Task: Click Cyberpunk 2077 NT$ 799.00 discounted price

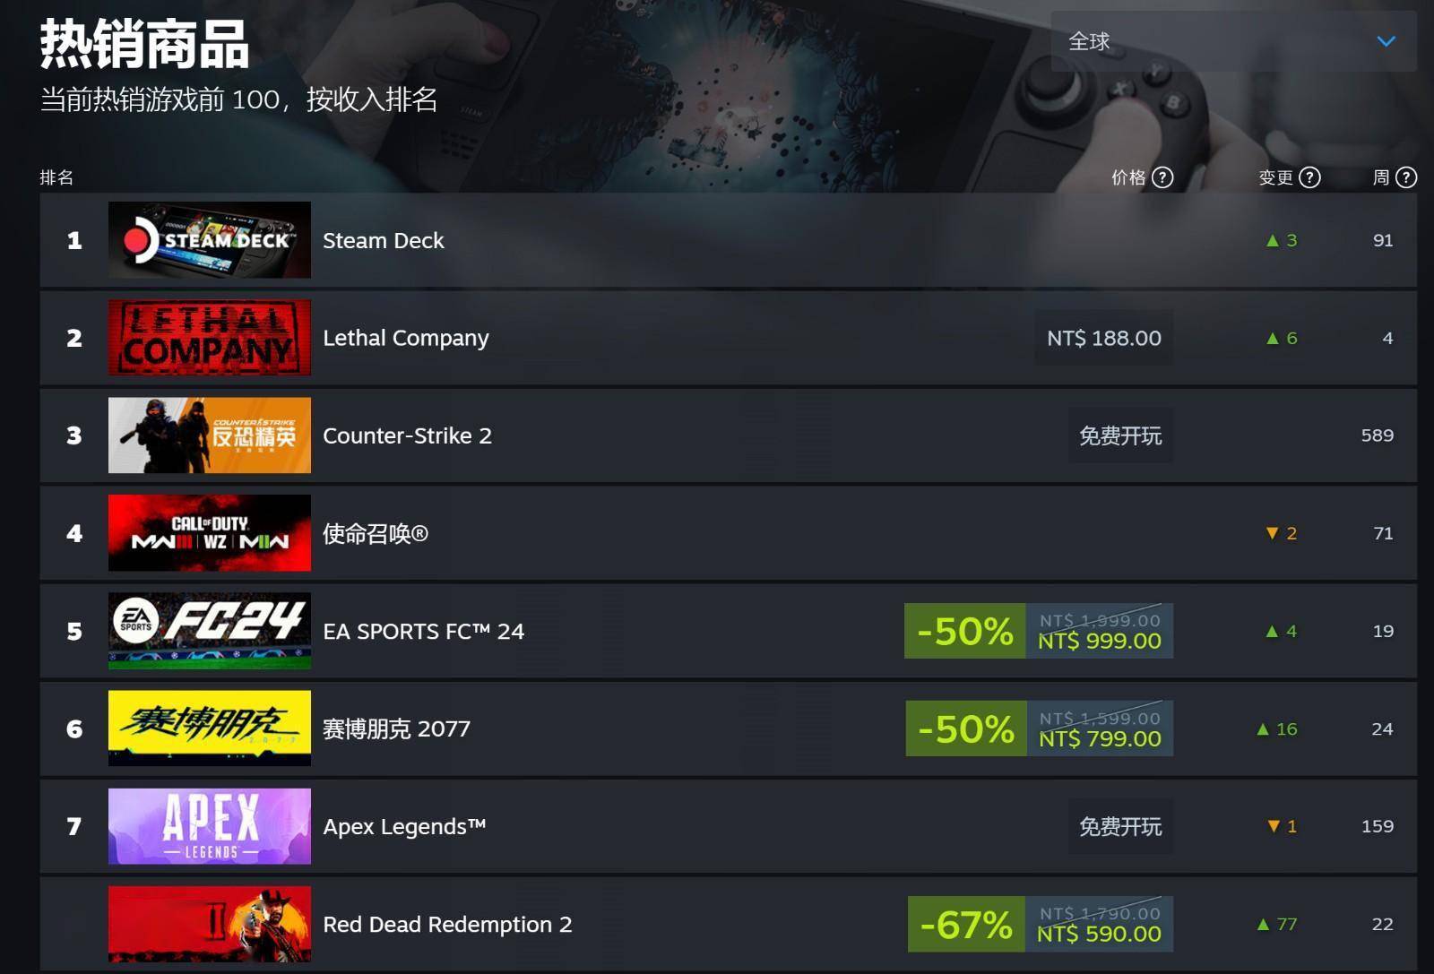Action: 1101,739
